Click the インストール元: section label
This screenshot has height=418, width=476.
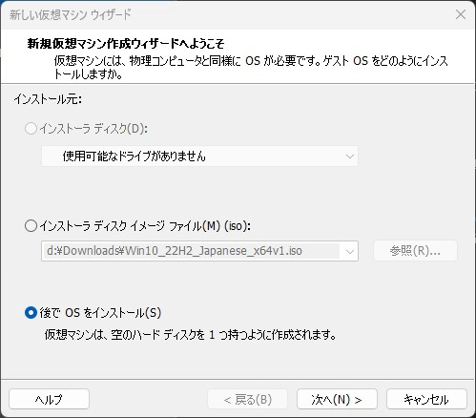[x=48, y=99]
